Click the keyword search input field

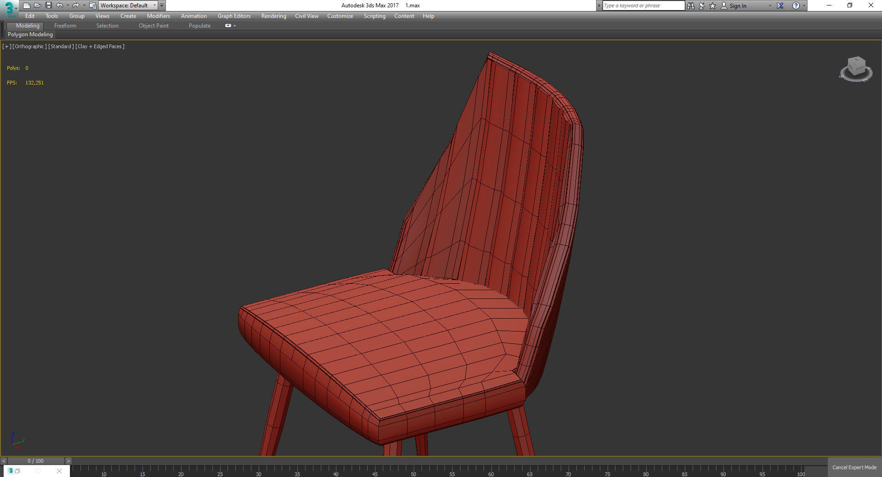[643, 6]
